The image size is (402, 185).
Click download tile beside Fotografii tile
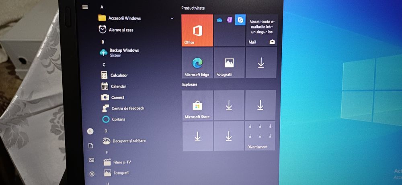point(261,63)
